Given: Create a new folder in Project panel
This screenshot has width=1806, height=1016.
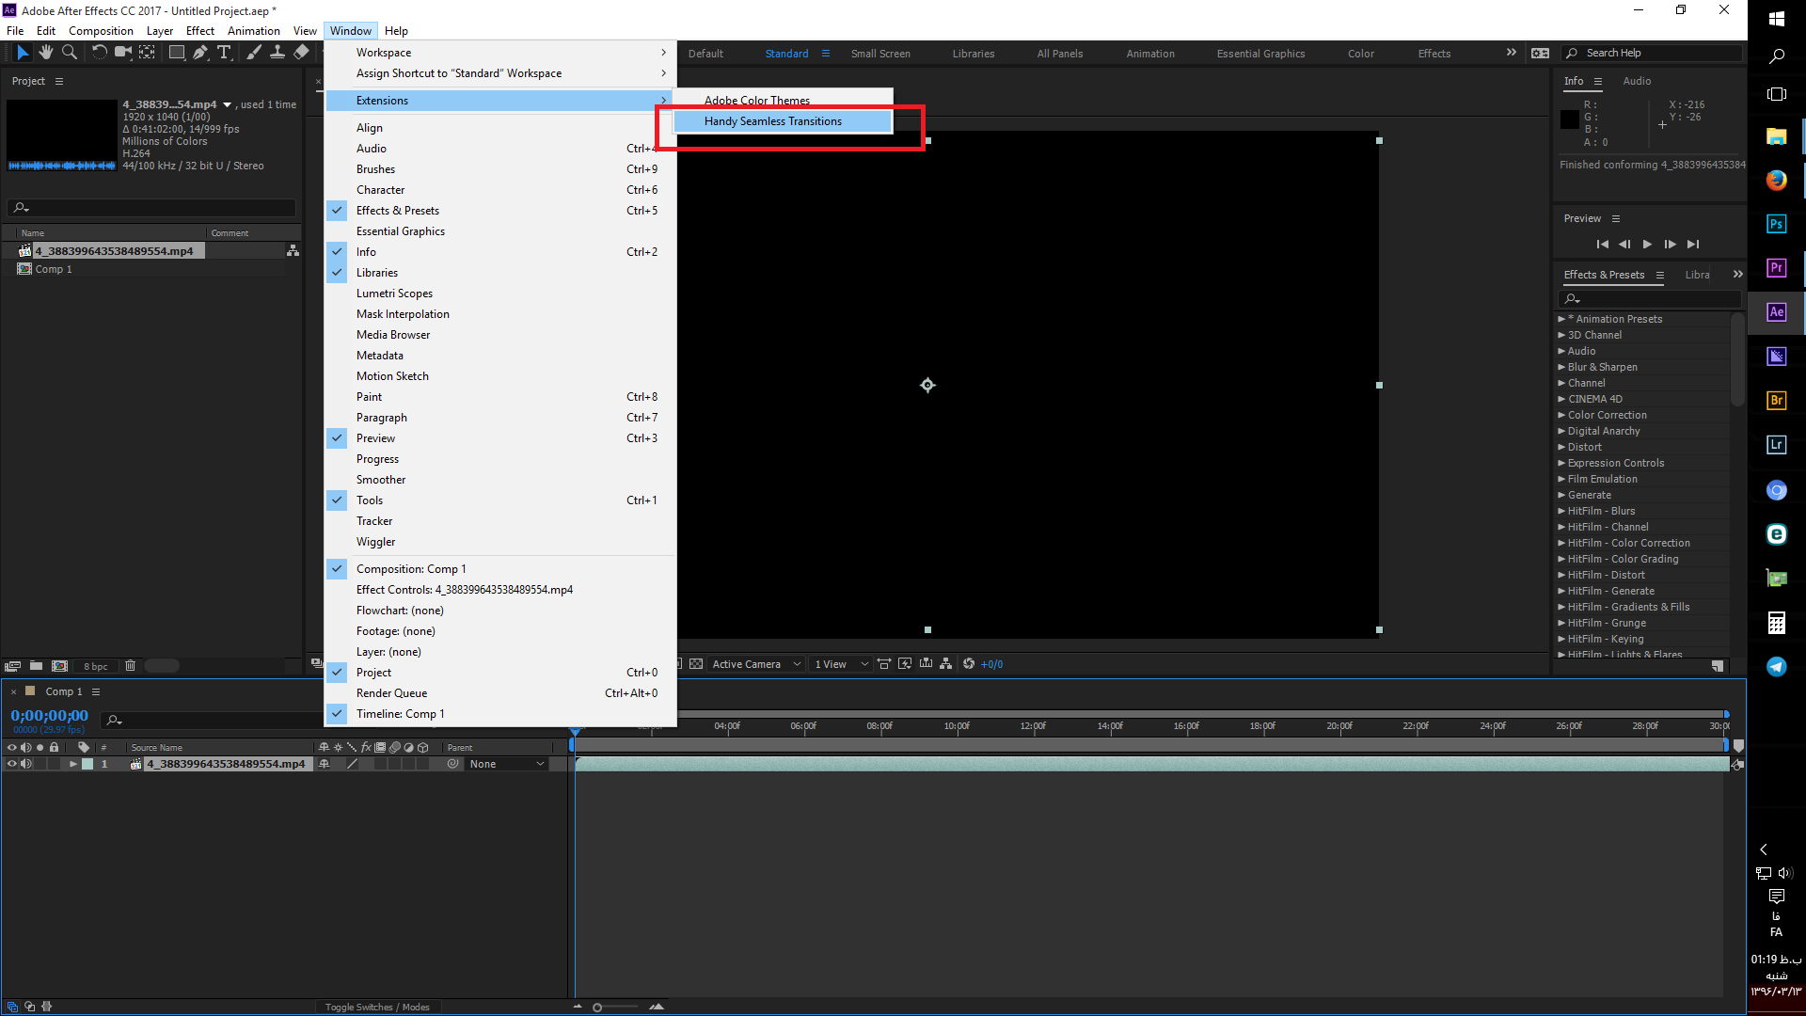Looking at the screenshot, I should (x=36, y=666).
